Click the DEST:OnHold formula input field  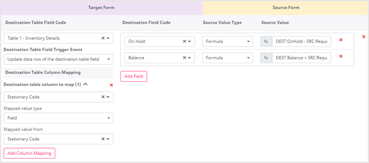pos(301,41)
